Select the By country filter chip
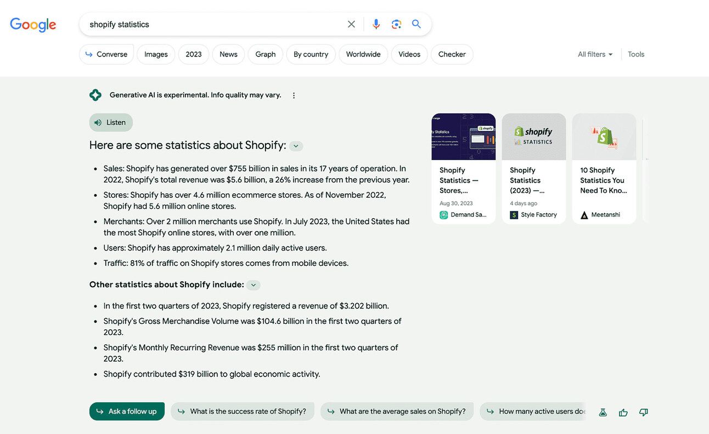This screenshot has width=709, height=434. click(x=311, y=54)
